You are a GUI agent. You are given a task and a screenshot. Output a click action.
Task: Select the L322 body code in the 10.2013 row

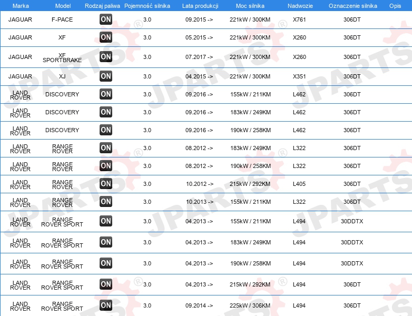299,202
